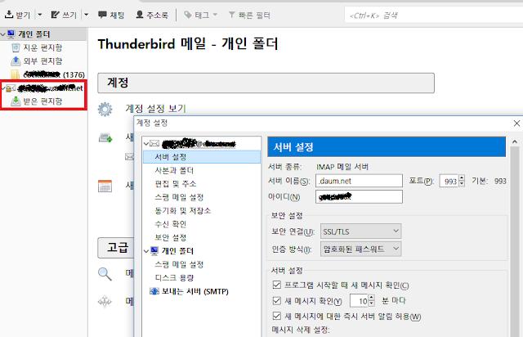Viewport: 523px width, 337px height.
Task: Toggle 새 메시지에 대한 즉시 서버 알림 허용 checkbox
Action: click(x=276, y=316)
